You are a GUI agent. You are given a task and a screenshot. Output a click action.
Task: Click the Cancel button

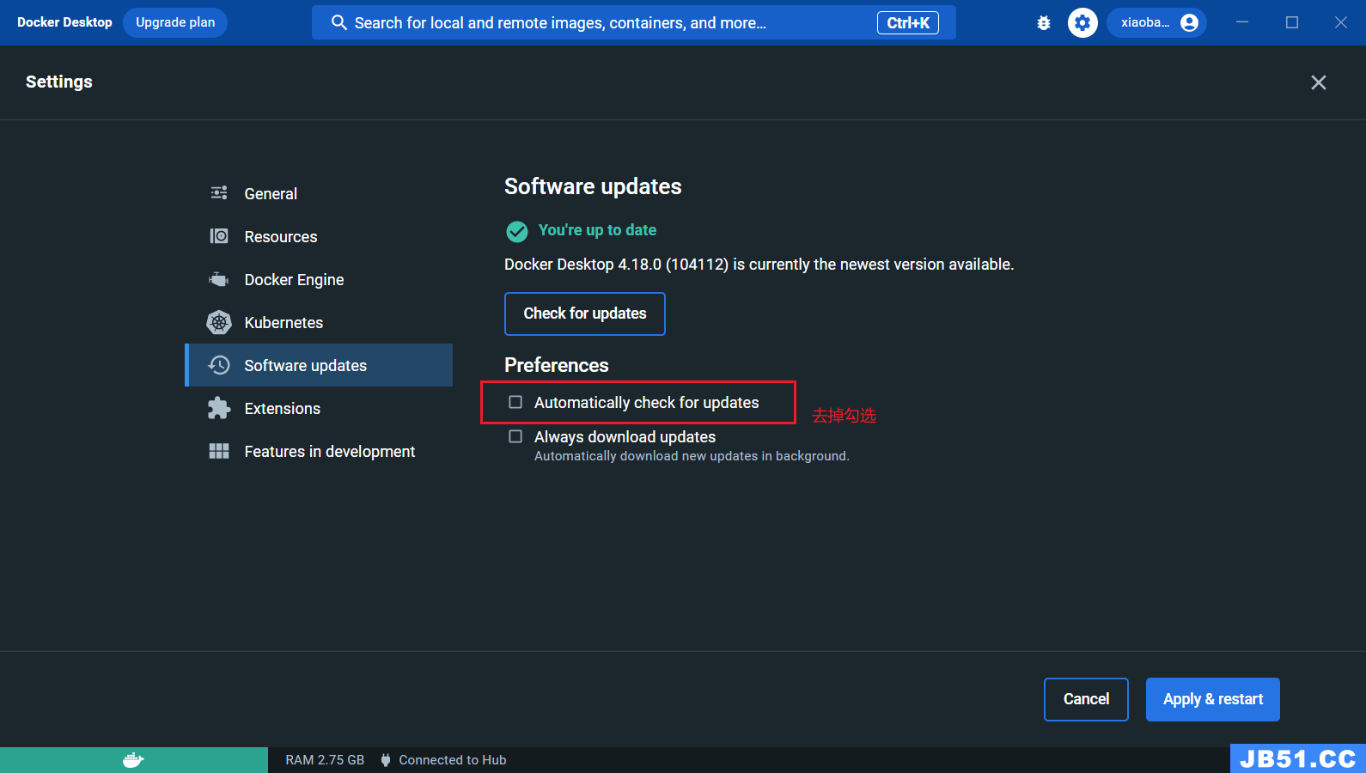tap(1086, 699)
